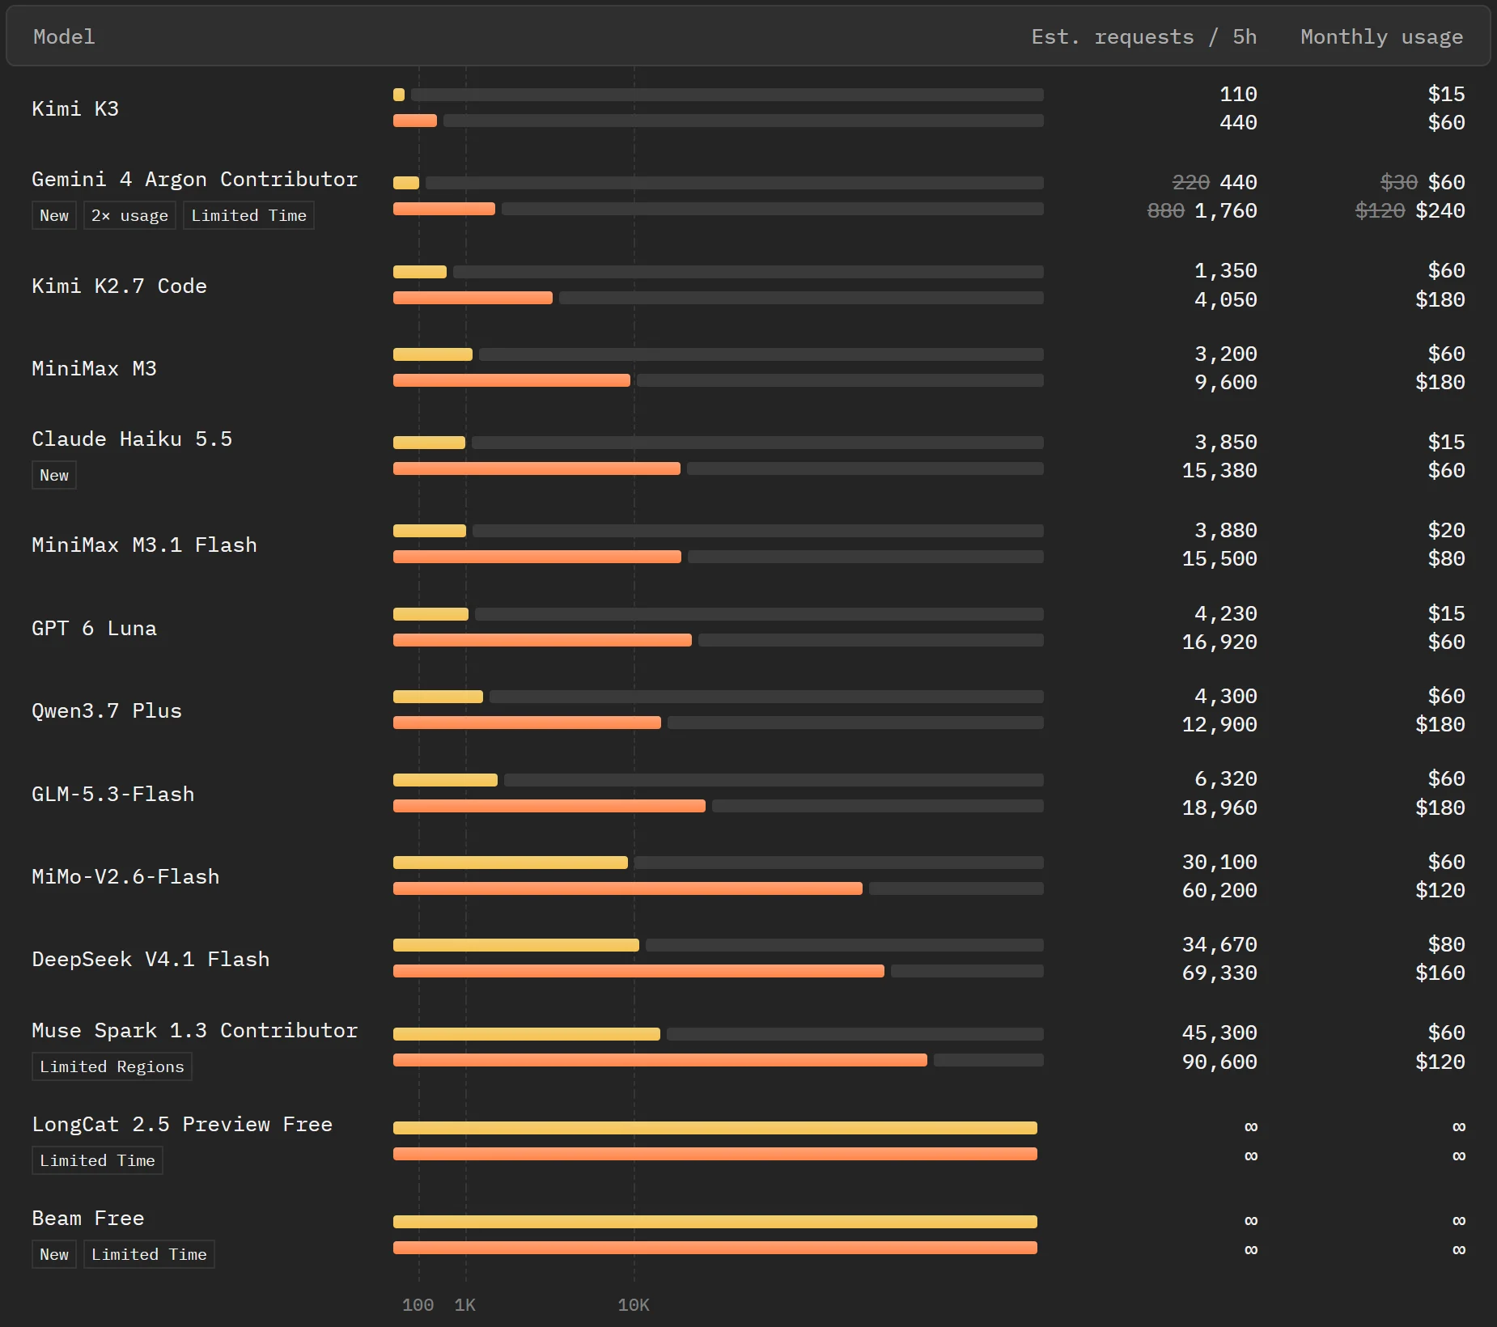Viewport: 1497px width, 1327px height.
Task: Click the 90,600 requests value
Action: tap(1219, 1062)
